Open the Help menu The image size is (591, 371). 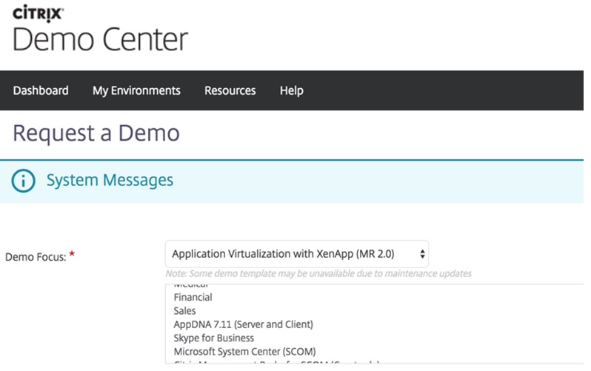(291, 90)
